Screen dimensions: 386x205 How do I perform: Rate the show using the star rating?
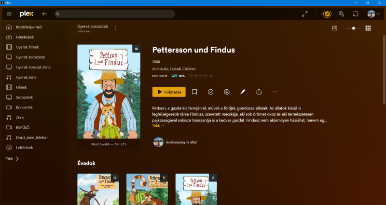pyautogui.click(x=201, y=76)
